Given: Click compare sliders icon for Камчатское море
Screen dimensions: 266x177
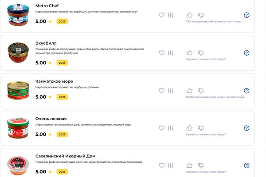Looking at the screenshot, I should (x=171, y=91).
